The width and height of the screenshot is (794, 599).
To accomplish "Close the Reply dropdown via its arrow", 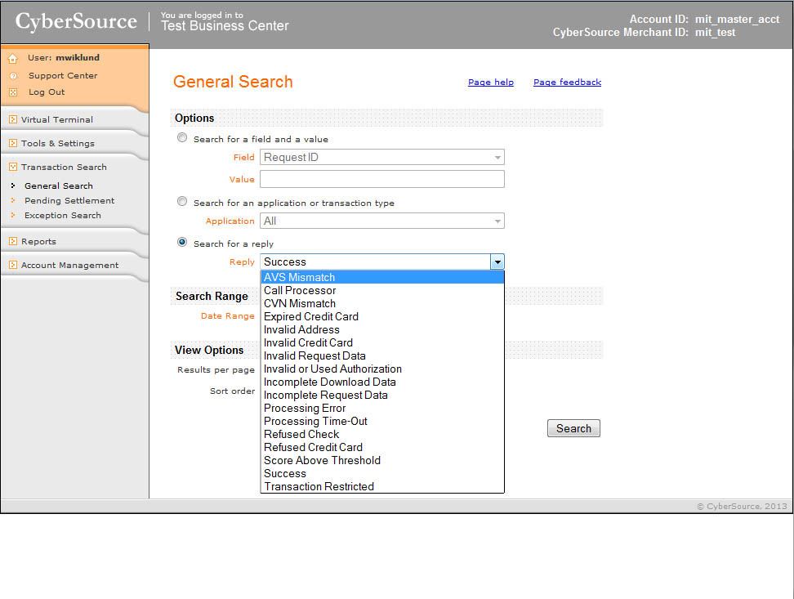I will [497, 262].
